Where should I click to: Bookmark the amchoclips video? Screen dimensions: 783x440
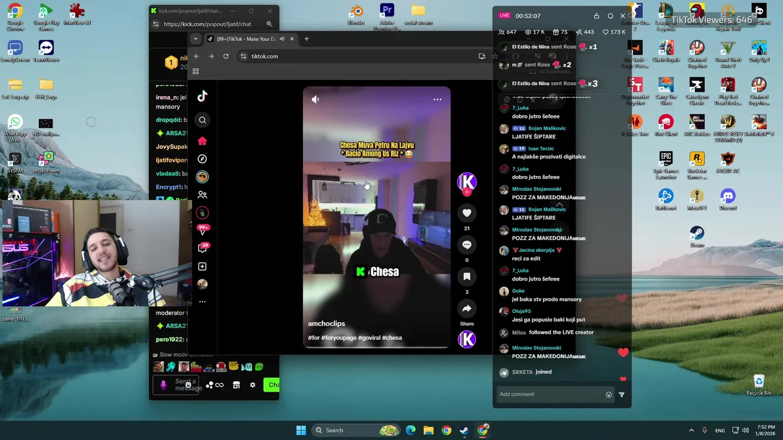point(467,276)
